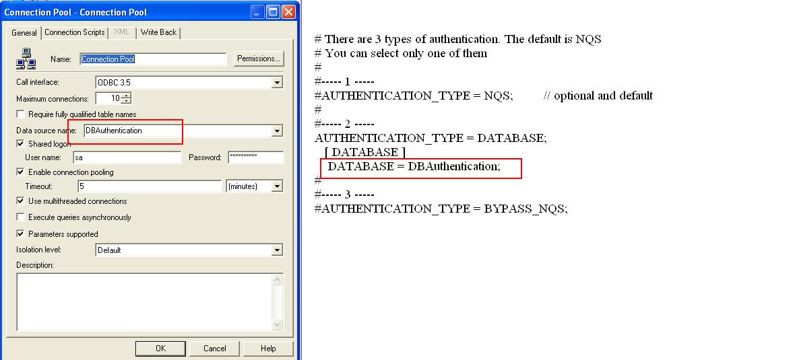Maximize the Connection Pool window
795x360 pixels.
(x=274, y=11)
